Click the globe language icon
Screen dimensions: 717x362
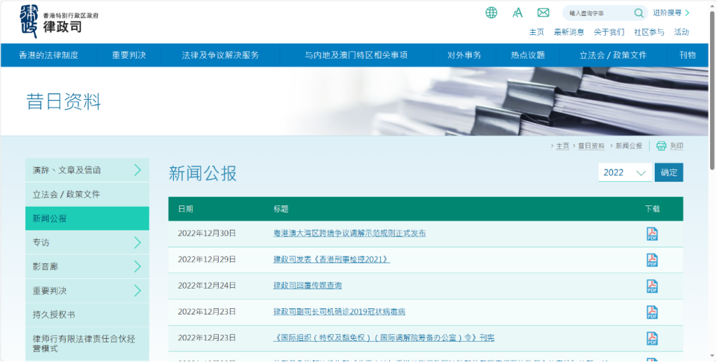coord(491,13)
